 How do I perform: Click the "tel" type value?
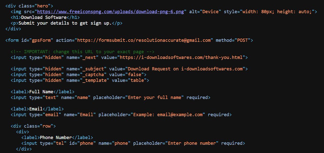[60, 143]
